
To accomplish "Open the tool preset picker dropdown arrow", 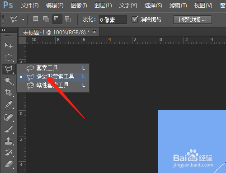I will tap(23, 19).
